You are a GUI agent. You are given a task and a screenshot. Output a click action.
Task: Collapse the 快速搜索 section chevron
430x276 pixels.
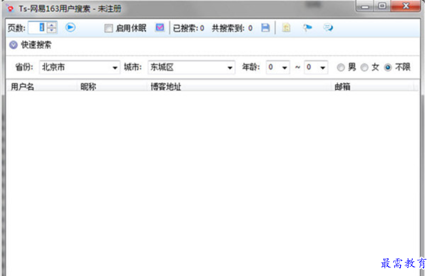[x=13, y=45]
